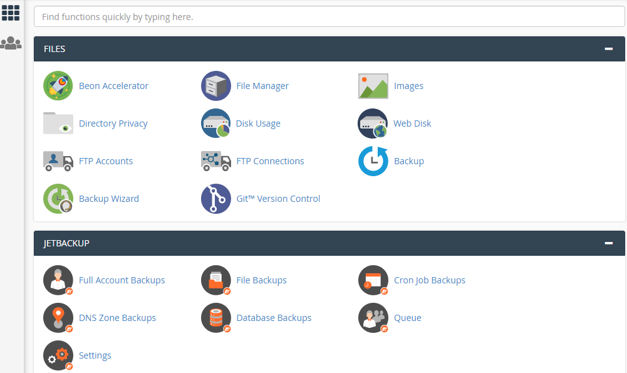Open User Manager people icon in sidebar

(x=11, y=43)
